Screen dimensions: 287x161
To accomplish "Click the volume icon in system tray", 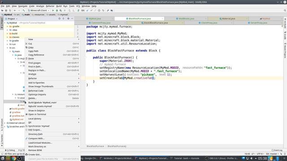I will point(252,158).
